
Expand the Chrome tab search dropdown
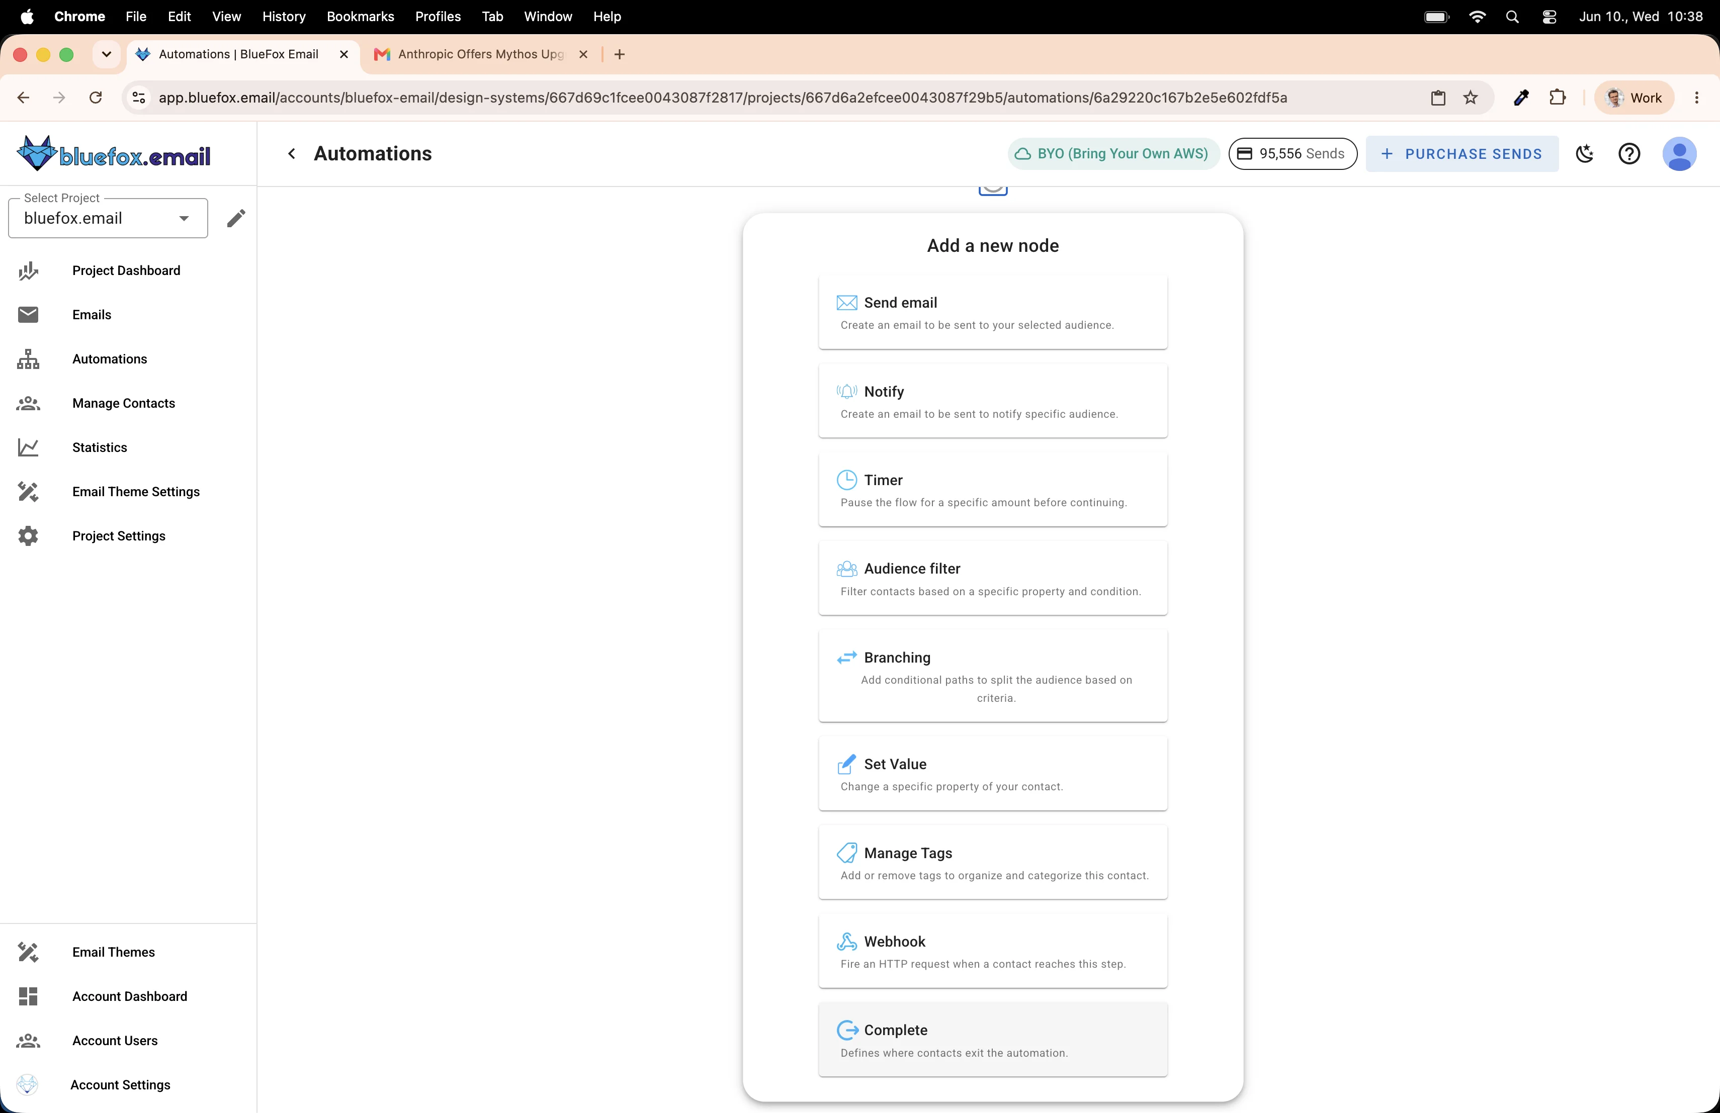coord(106,54)
